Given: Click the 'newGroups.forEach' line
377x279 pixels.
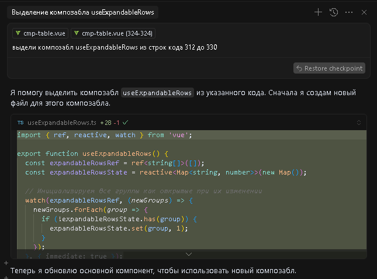Looking at the screenshot, I should 91,210.
